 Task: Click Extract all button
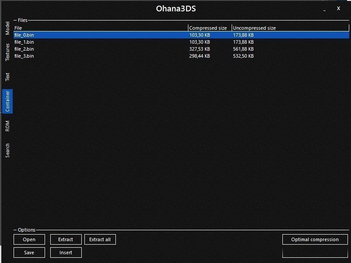coord(100,239)
